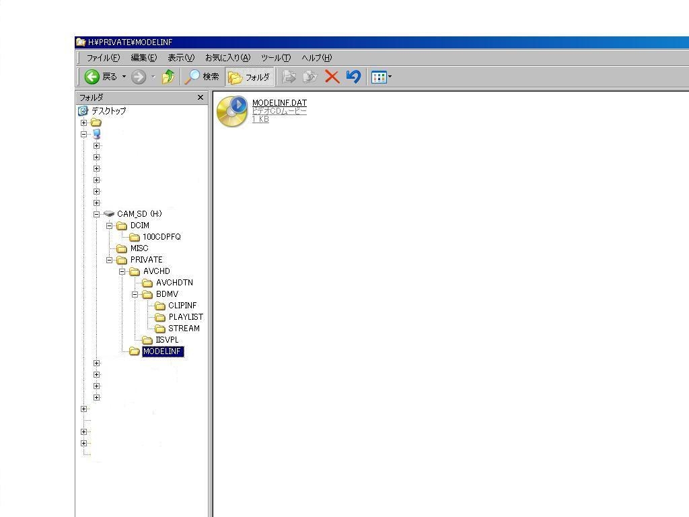Open the Views dropdown icon
689x517 pixels.
click(x=381, y=77)
